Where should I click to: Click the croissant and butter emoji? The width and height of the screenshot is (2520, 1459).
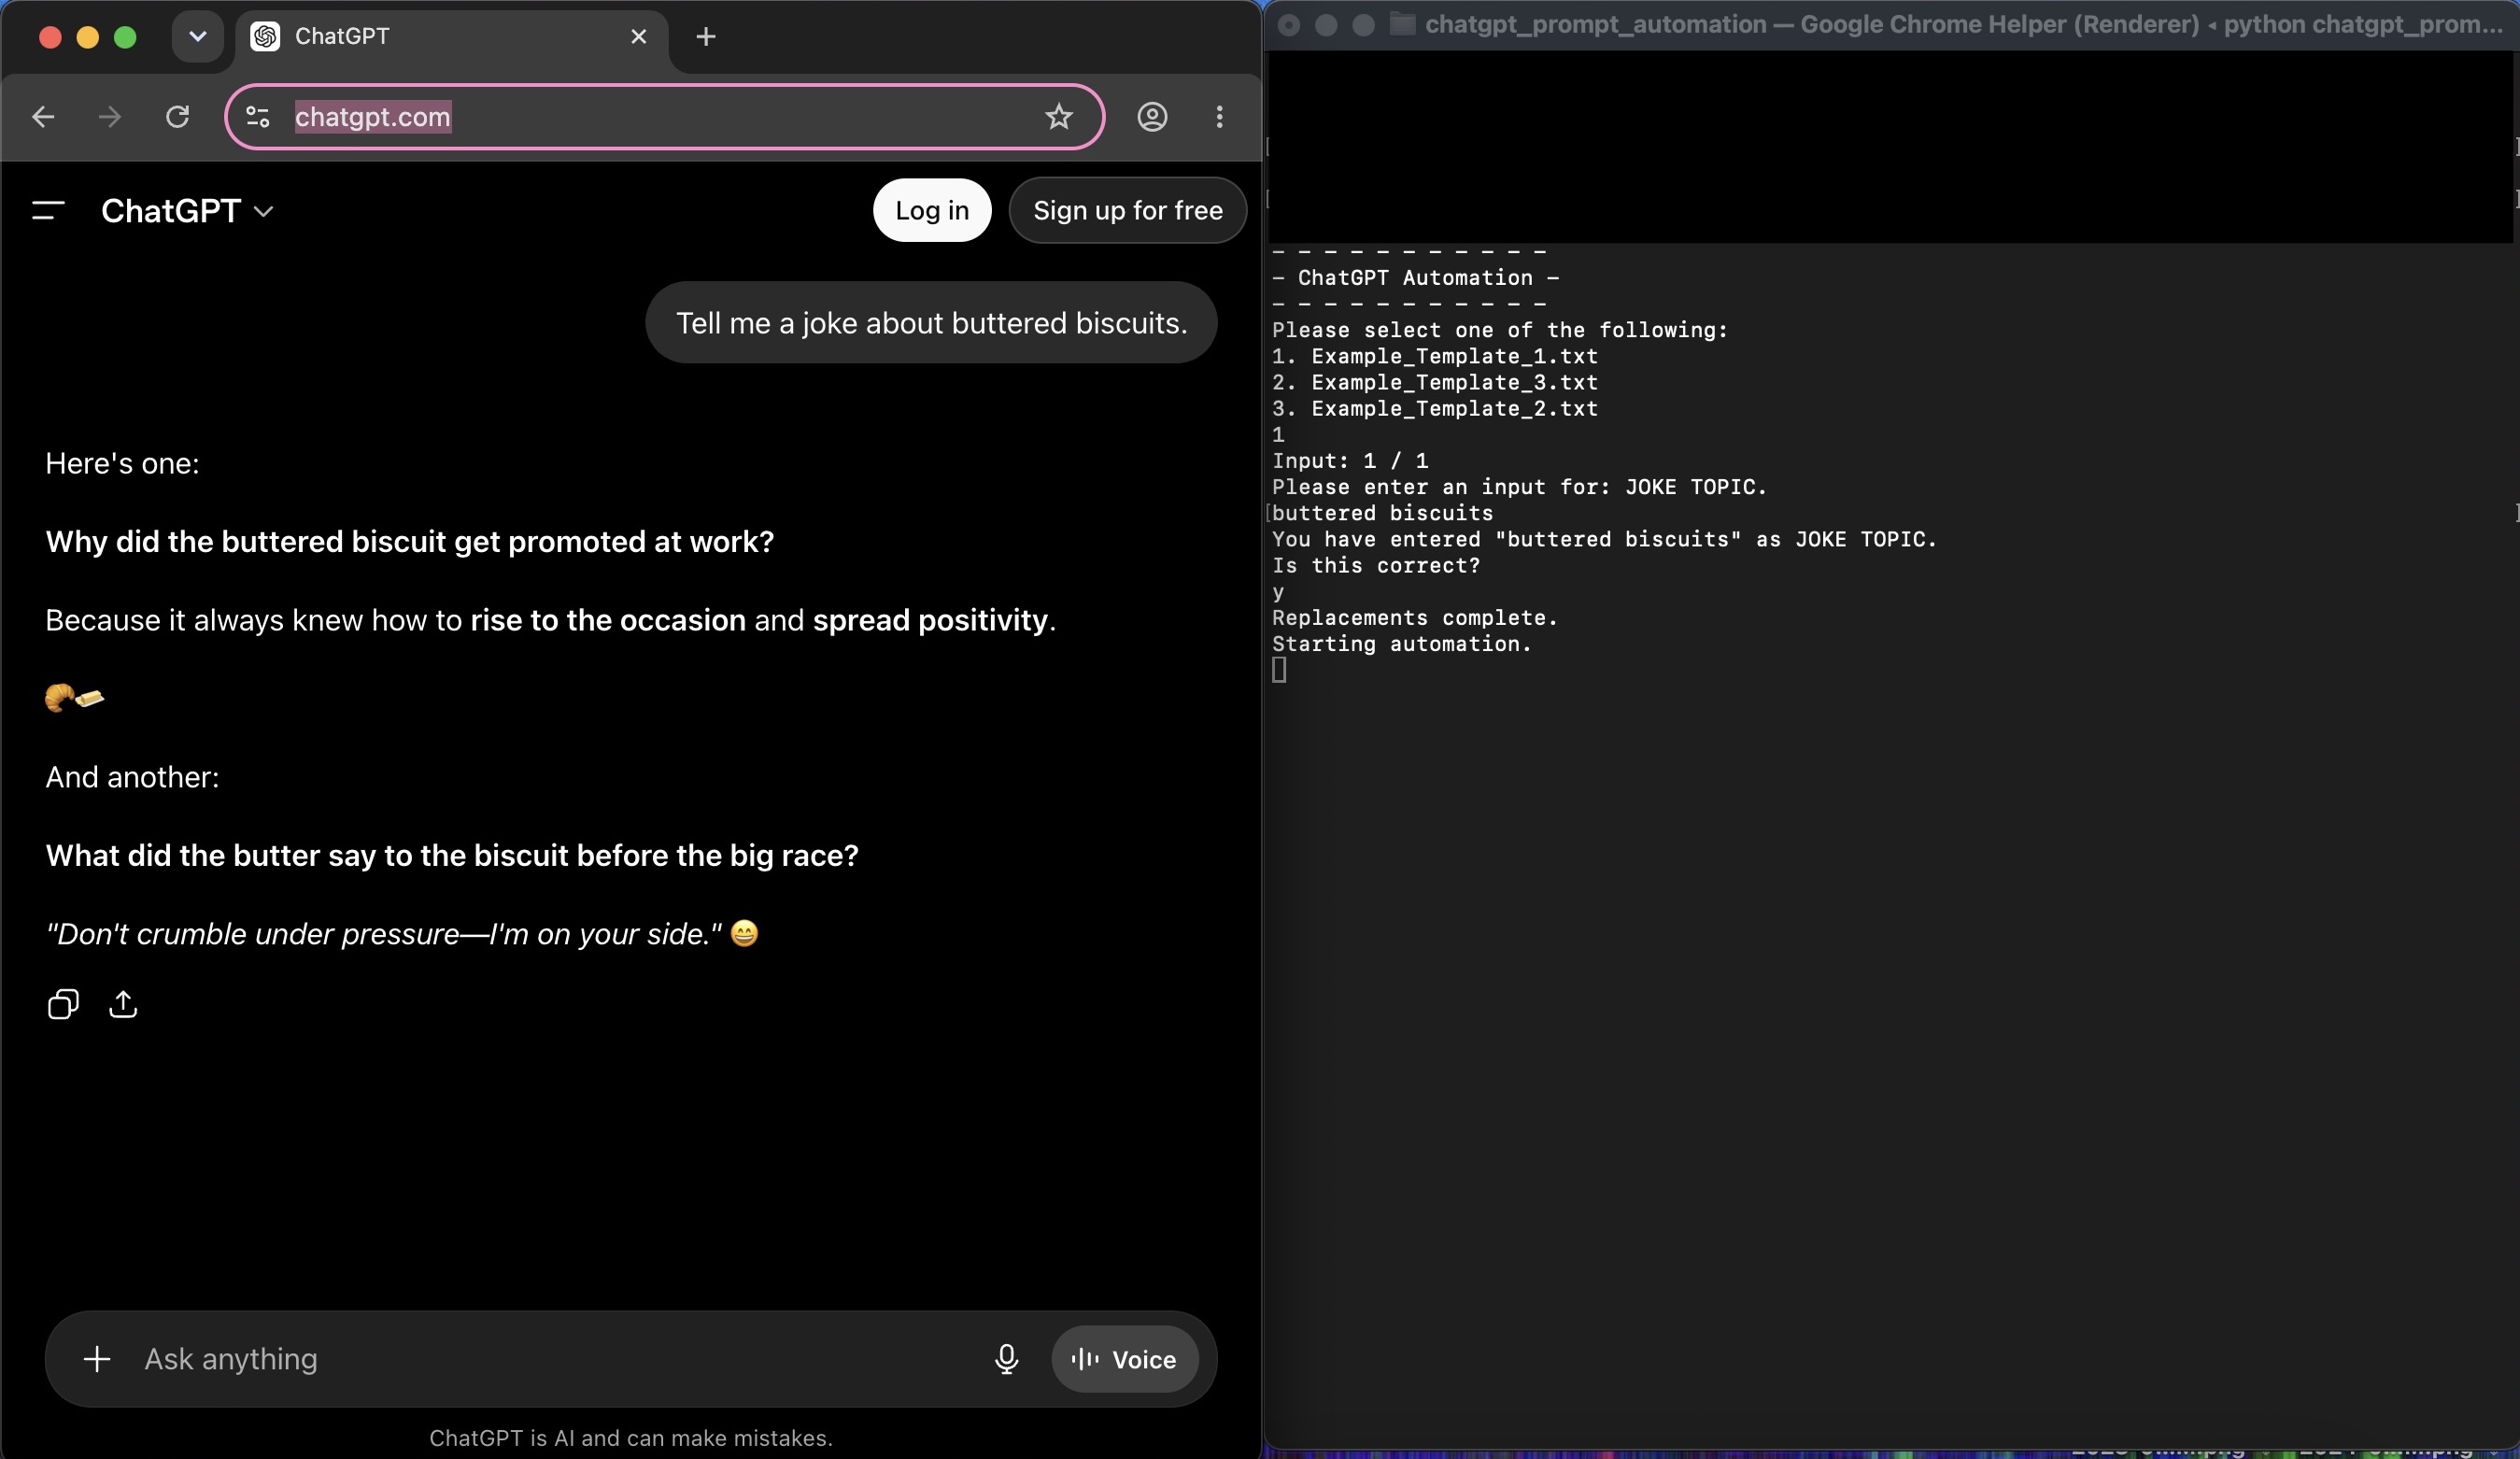75,698
